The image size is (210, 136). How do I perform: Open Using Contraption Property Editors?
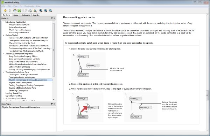click(x=23, y=56)
